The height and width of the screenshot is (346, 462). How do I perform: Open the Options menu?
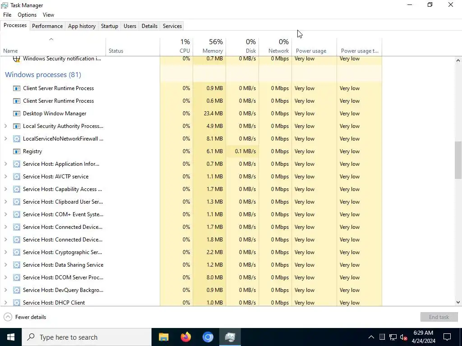(x=27, y=15)
